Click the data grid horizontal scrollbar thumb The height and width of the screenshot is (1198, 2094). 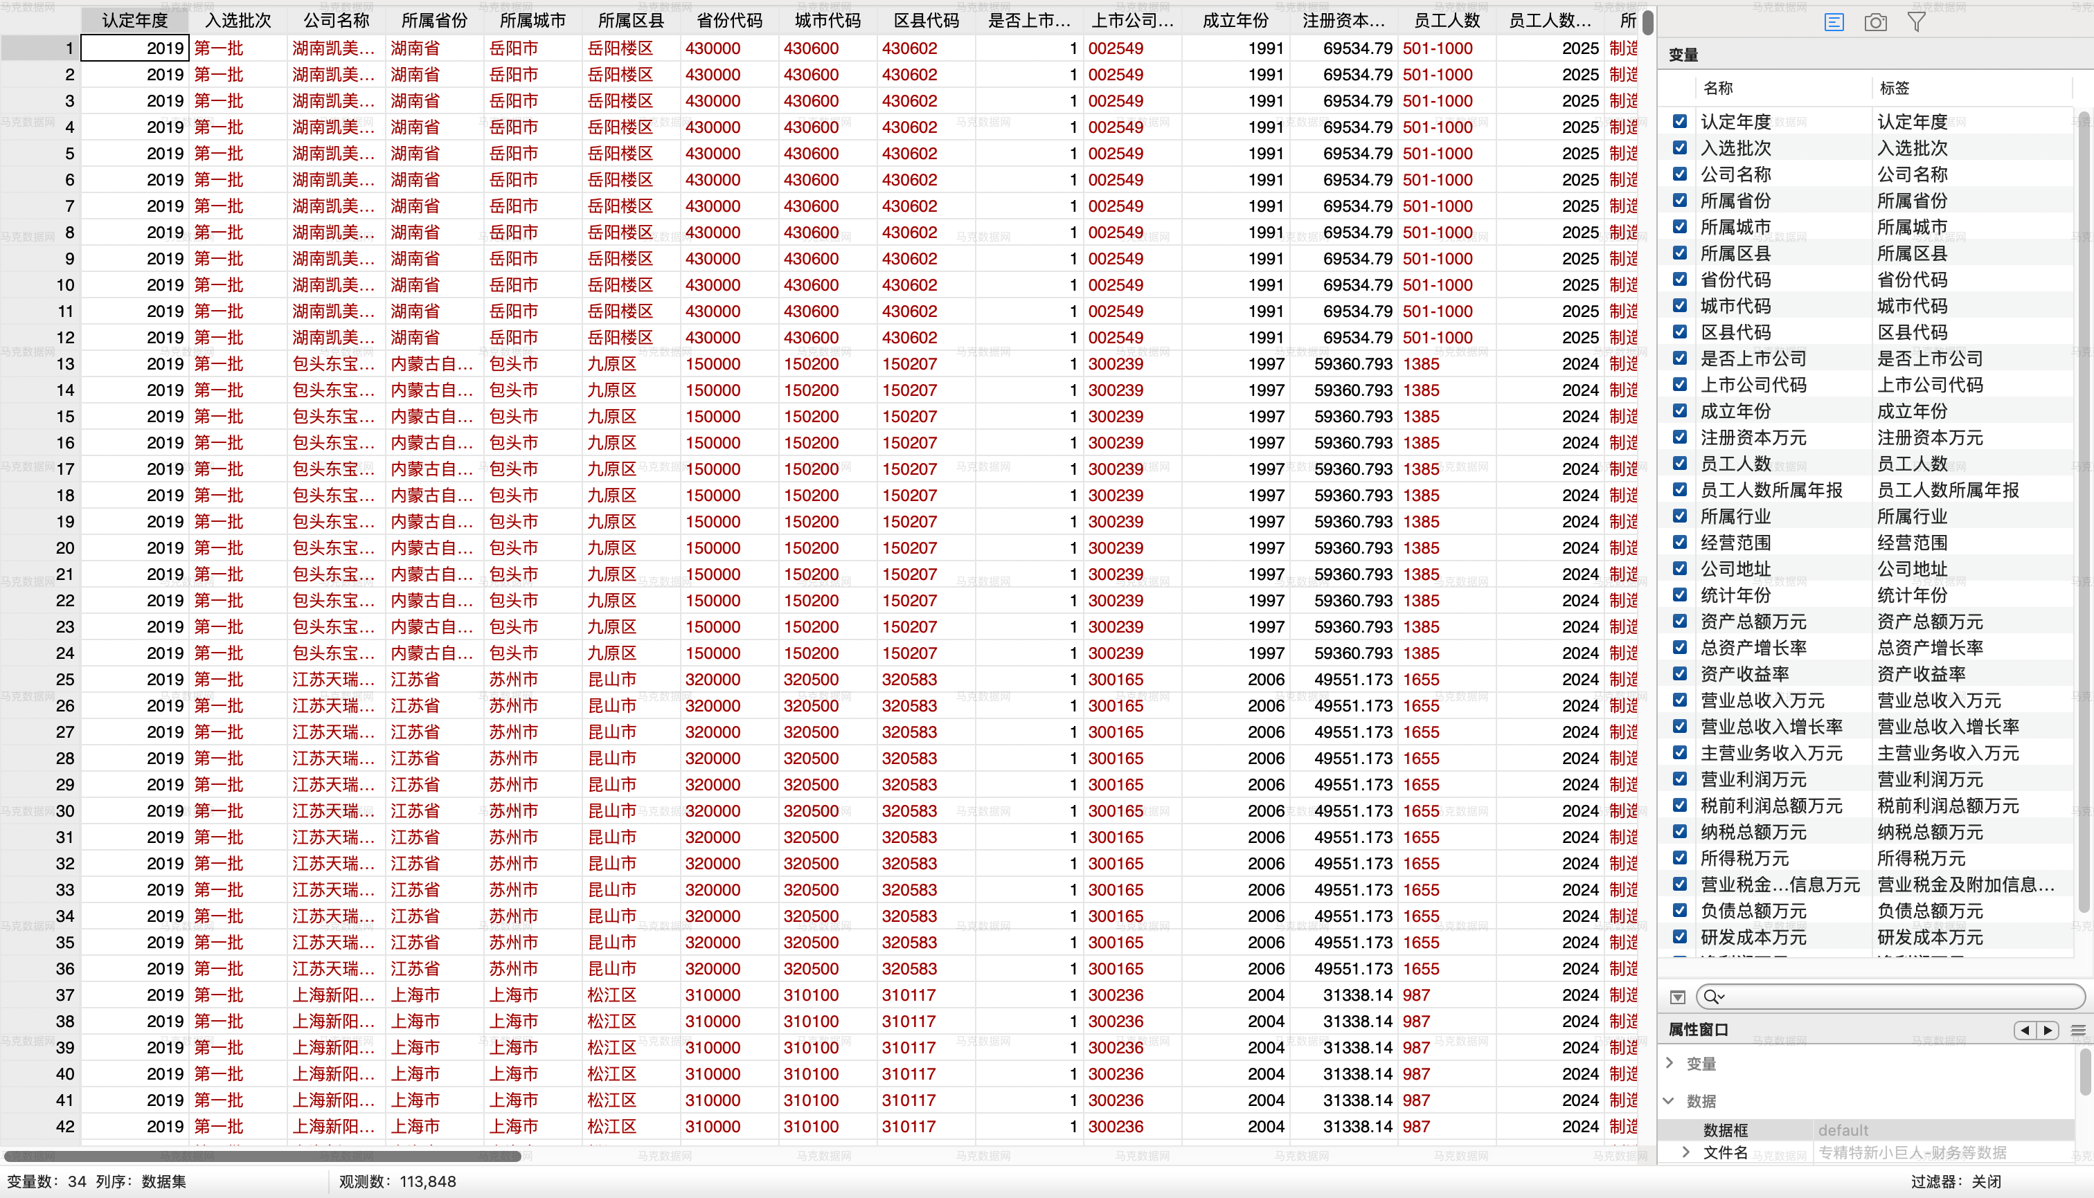coord(262,1156)
